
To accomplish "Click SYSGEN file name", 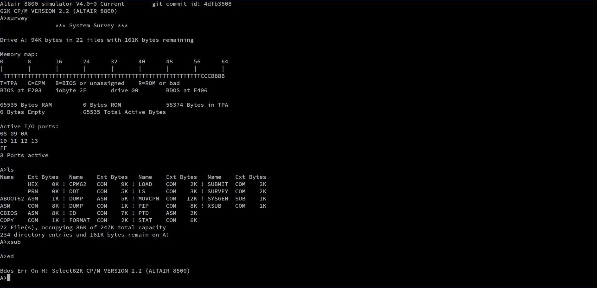I will pos(218,199).
